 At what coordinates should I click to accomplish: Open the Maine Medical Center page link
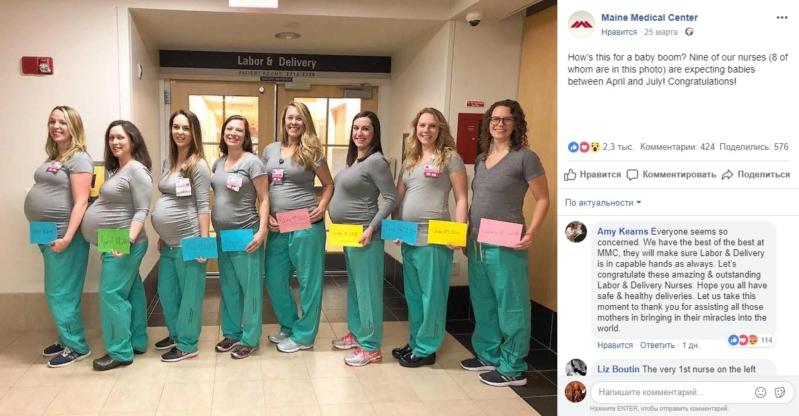tap(650, 17)
